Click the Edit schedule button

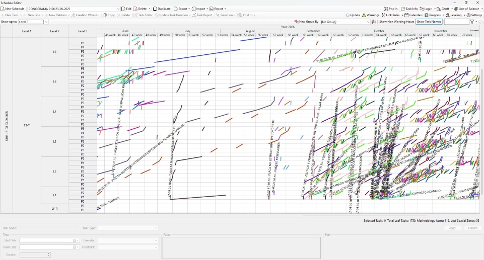126,9
